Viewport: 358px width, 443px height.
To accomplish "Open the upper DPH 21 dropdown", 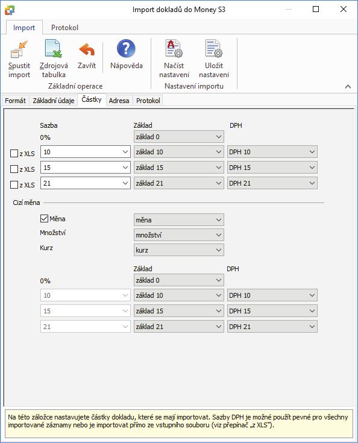I will [x=272, y=183].
